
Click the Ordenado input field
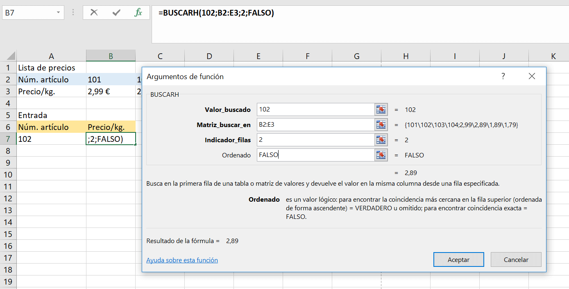coord(316,155)
